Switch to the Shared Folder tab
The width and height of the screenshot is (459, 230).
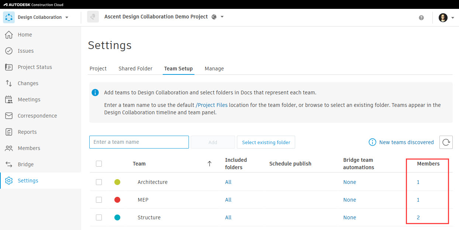coord(135,69)
